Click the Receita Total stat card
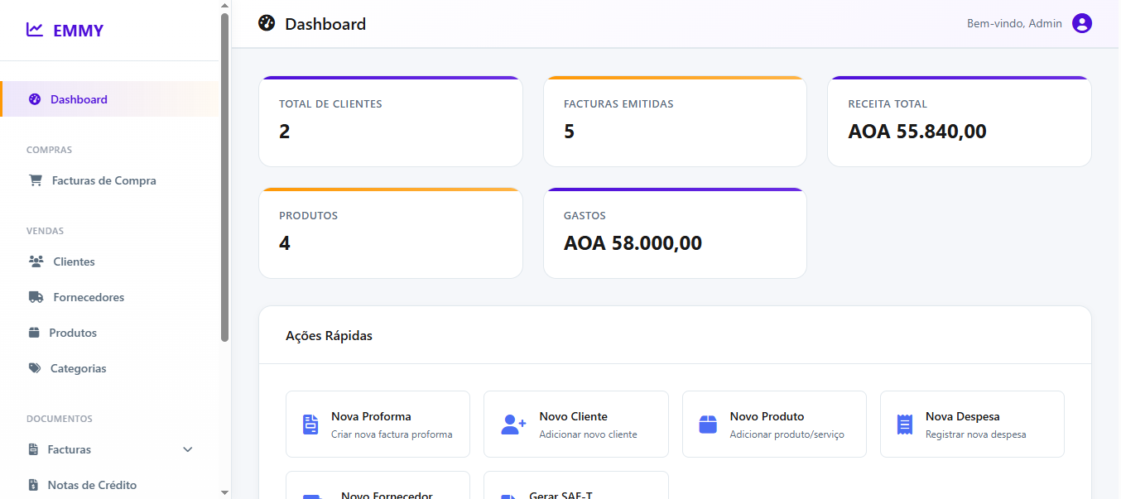The height and width of the screenshot is (499, 1121). [959, 122]
